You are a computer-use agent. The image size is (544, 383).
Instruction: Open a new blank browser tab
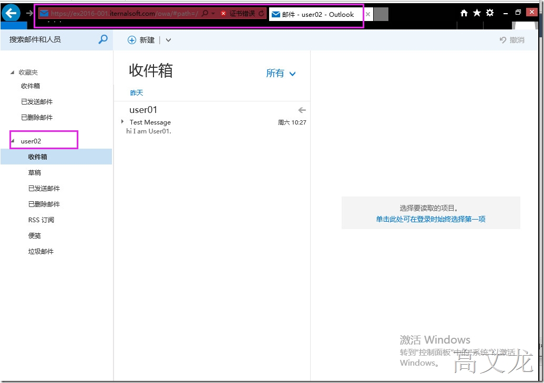tap(381, 14)
